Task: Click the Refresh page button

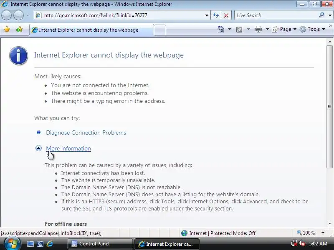Action: (x=216, y=15)
